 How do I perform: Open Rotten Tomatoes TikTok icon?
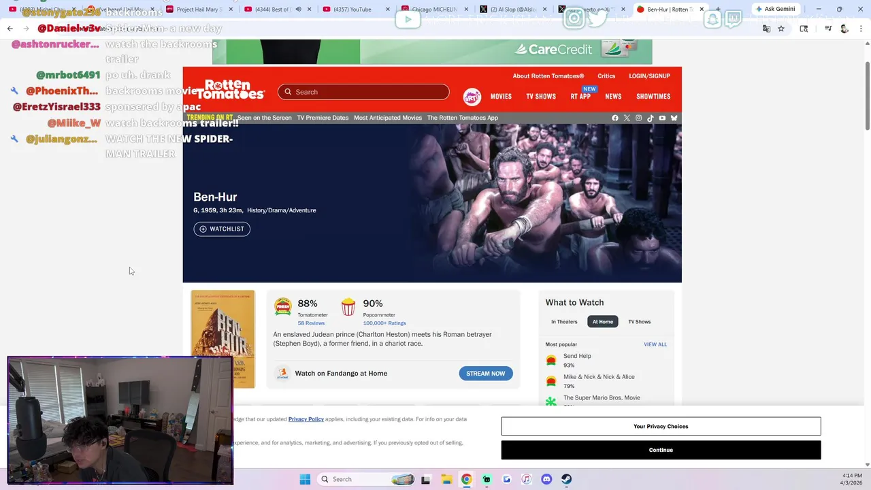coord(651,118)
